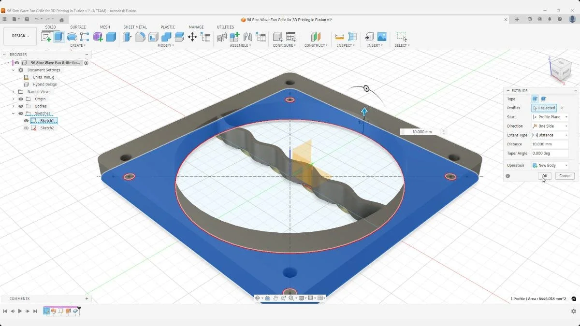Image resolution: width=580 pixels, height=326 pixels.
Task: Cancel the Extrude dialog
Action: (565, 176)
